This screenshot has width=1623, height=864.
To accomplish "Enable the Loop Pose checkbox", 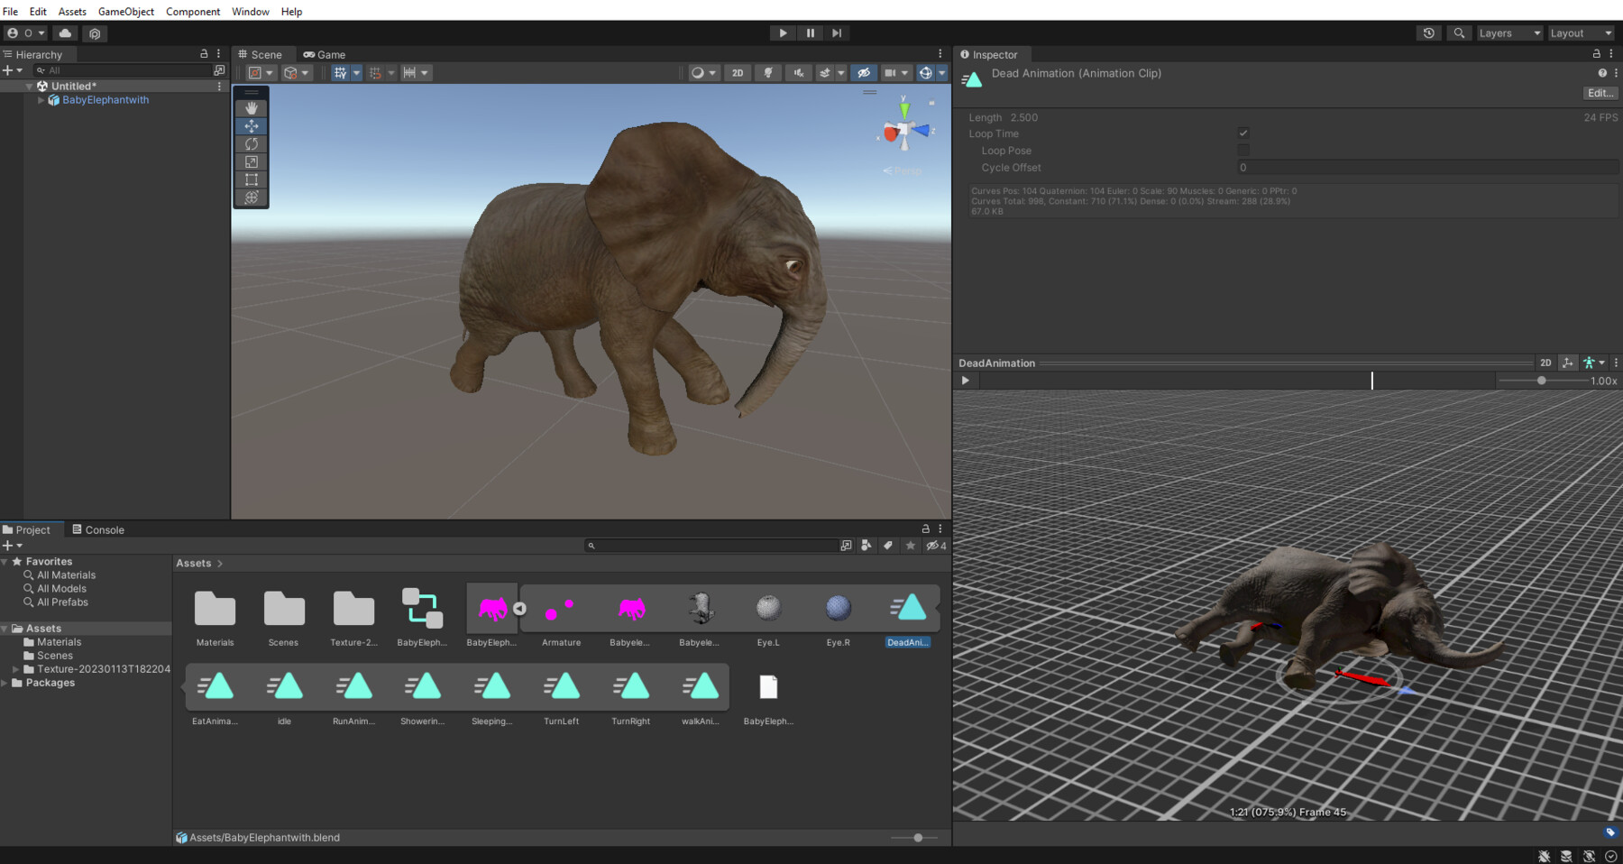I will coord(1243,150).
